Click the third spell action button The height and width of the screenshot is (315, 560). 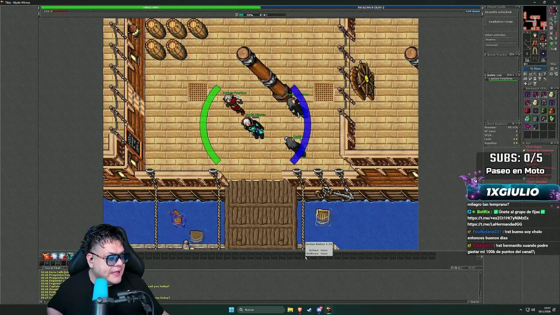point(62,256)
